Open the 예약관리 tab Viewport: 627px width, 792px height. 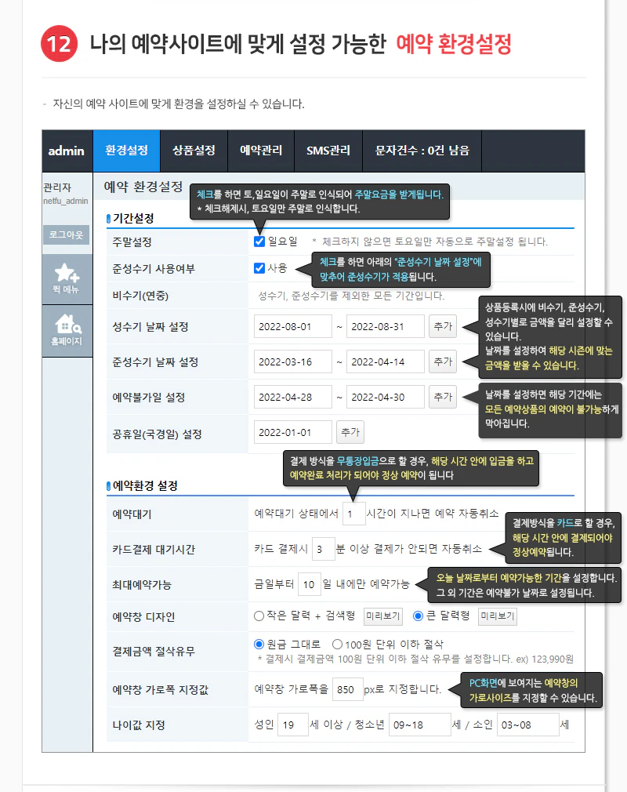(261, 151)
